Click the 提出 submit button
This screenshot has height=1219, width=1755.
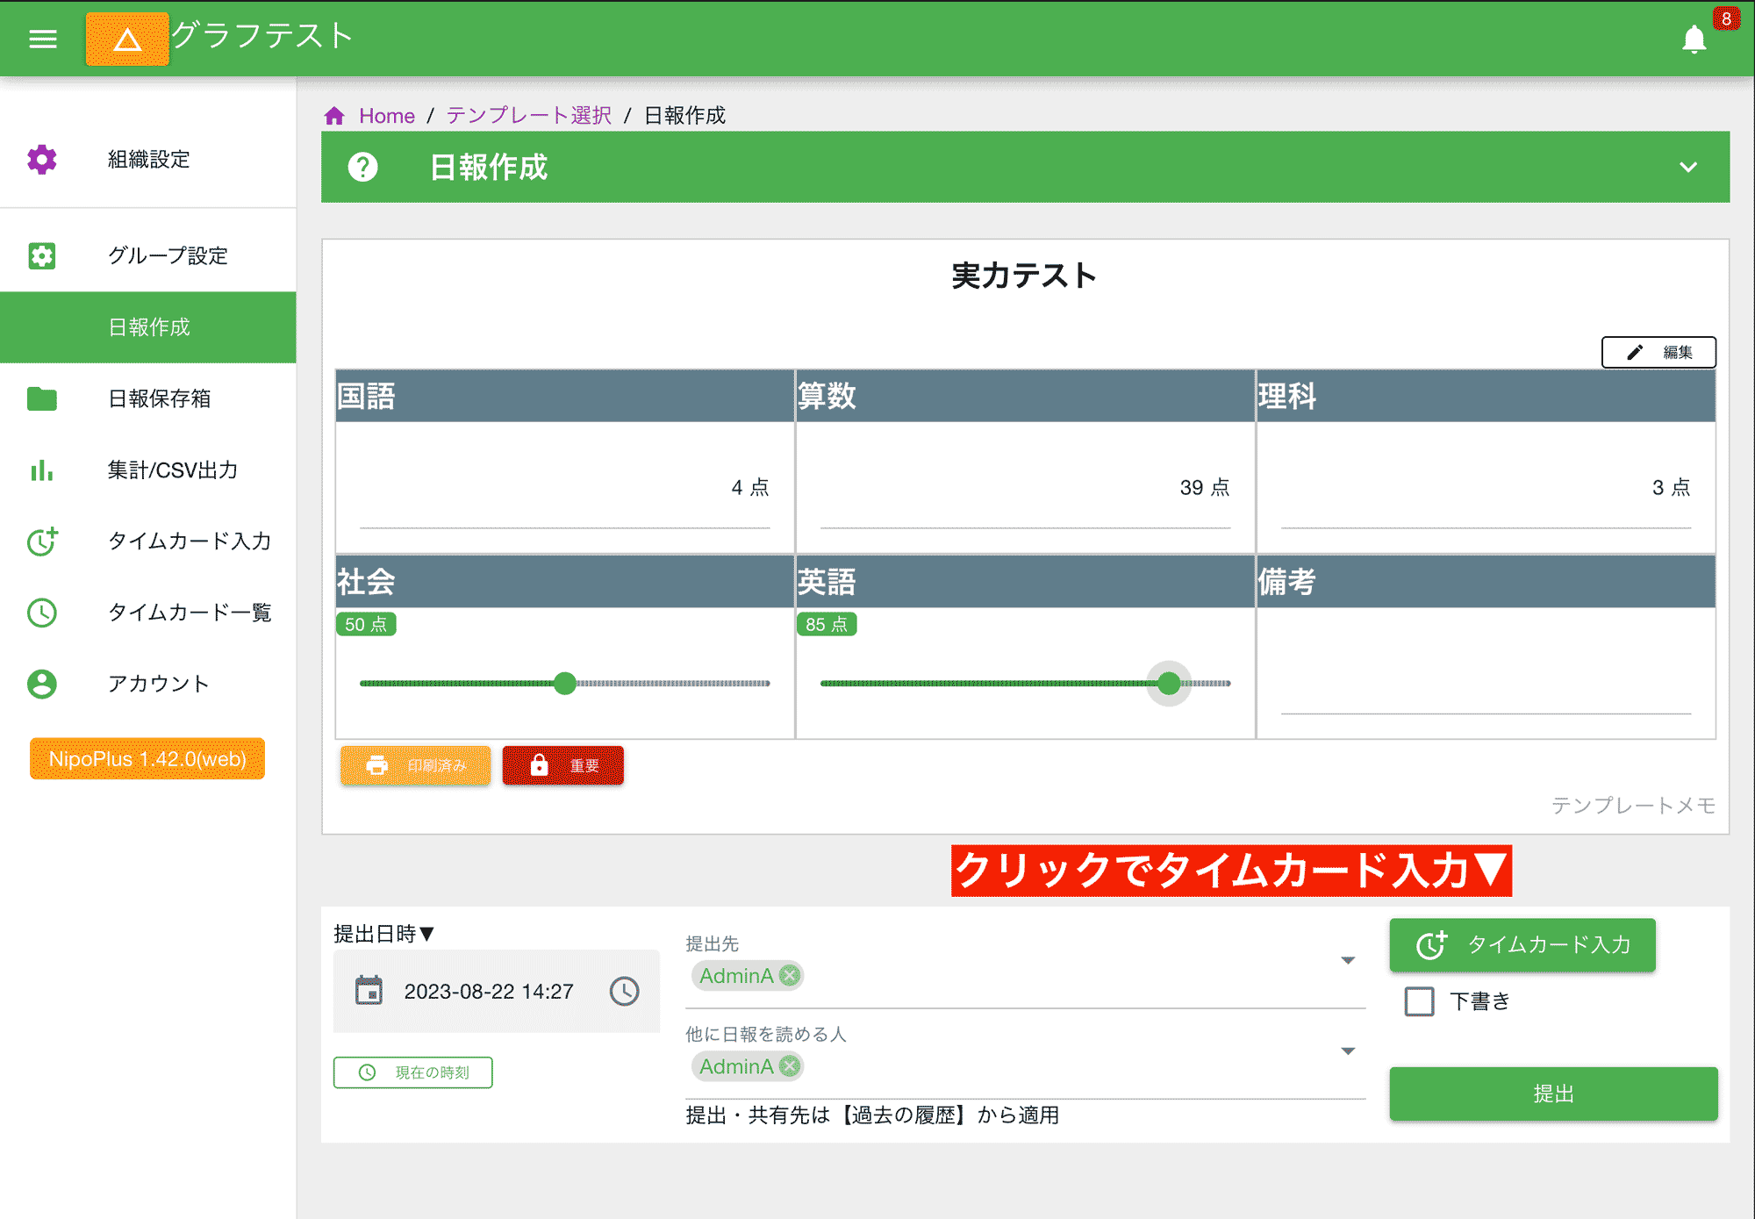tap(1551, 1094)
